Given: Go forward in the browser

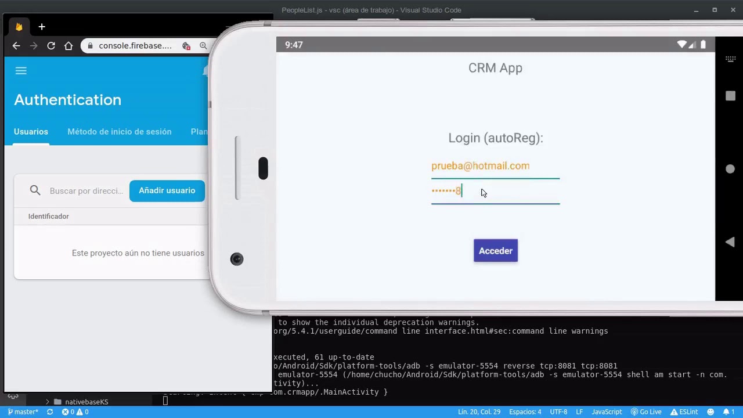Looking at the screenshot, I should [x=34, y=46].
